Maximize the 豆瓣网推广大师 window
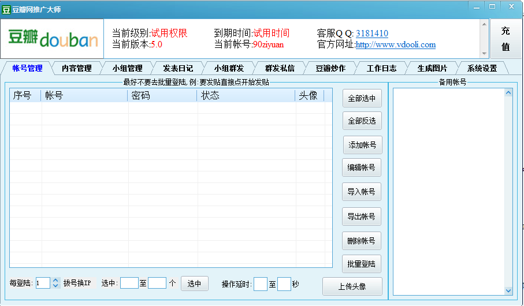Image resolution: width=524 pixels, height=306 pixels. 492,7
